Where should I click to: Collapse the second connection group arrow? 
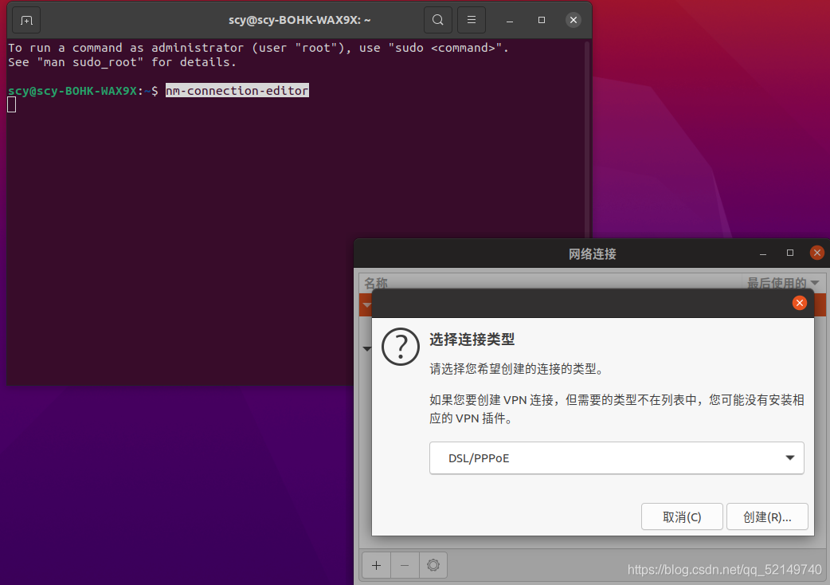pos(367,349)
